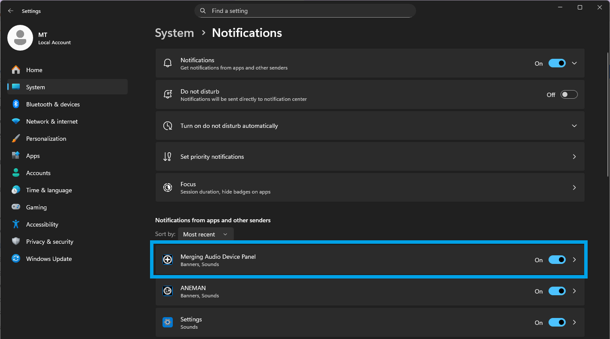Viewport: 610px width, 339px height.
Task: Click the ANEMAN app icon
Action: [168, 291]
